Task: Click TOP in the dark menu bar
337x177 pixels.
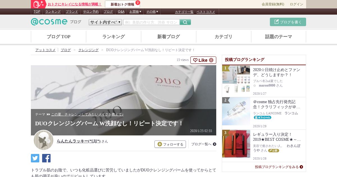Action: [x=37, y=12]
